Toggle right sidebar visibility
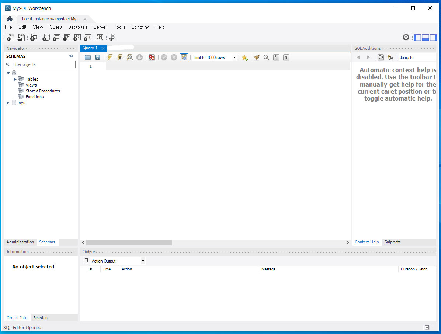Screen dimensions: 441x334 pyautogui.click(x=433, y=37)
